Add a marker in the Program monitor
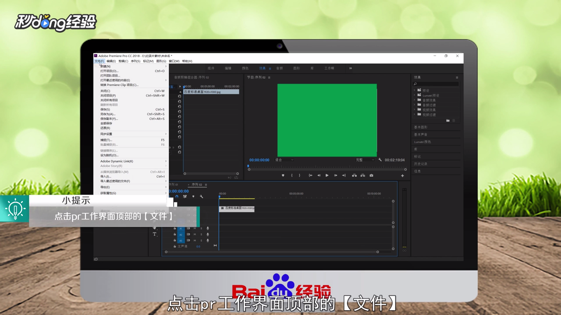This screenshot has height=315, width=561. pyautogui.click(x=283, y=175)
